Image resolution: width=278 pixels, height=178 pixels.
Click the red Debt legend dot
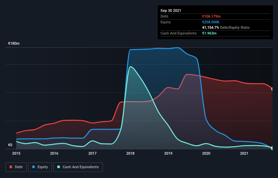[x=11, y=167]
